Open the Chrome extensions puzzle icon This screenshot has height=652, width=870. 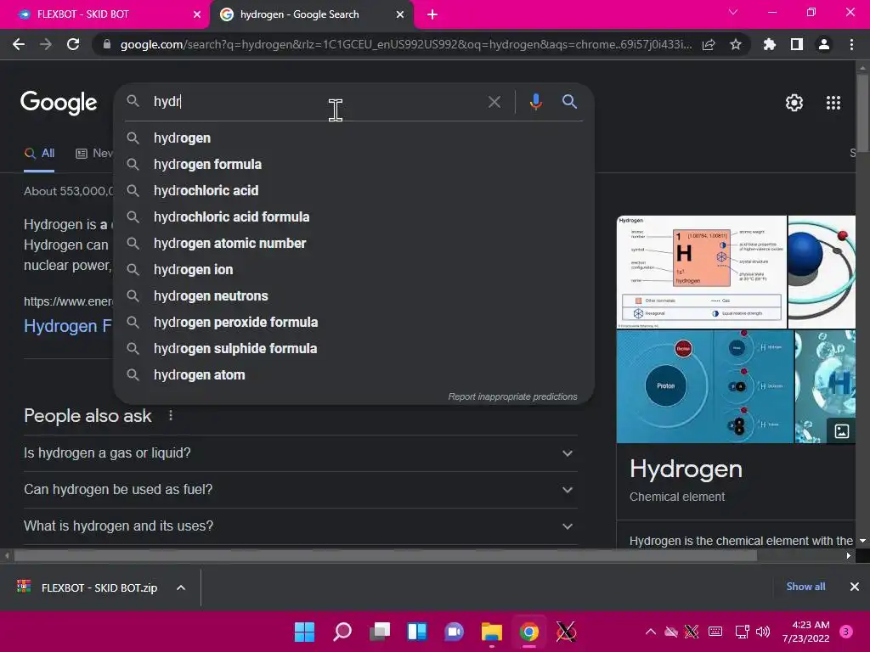pos(770,44)
